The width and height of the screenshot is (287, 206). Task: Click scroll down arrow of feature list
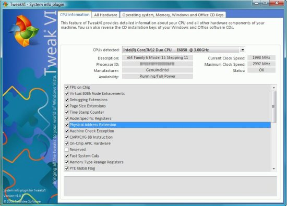tap(274, 168)
